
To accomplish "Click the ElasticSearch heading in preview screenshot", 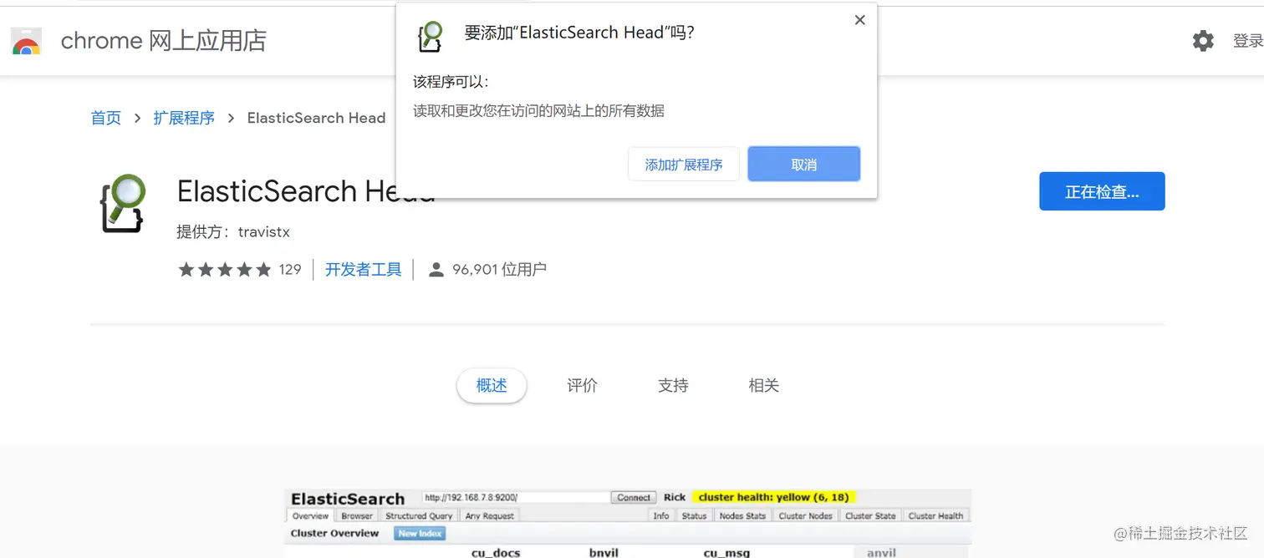I will (348, 499).
